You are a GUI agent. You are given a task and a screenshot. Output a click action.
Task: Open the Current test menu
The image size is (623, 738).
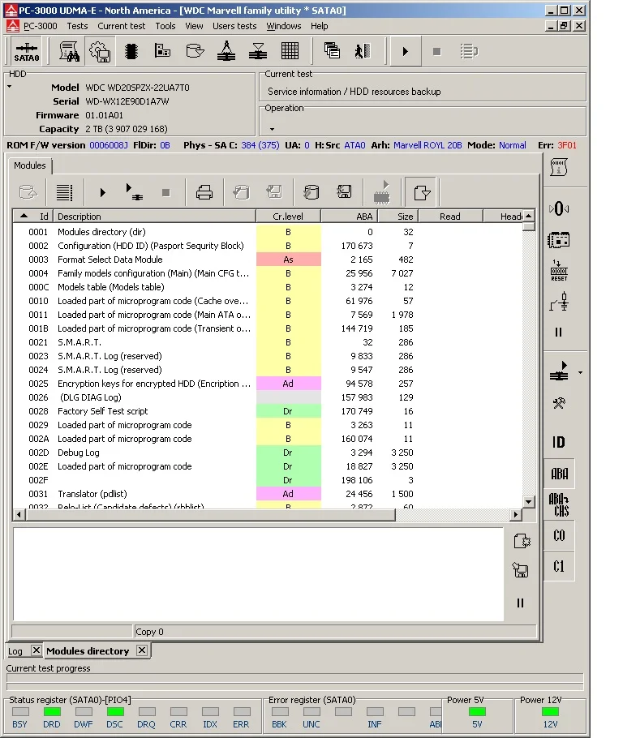tap(122, 26)
